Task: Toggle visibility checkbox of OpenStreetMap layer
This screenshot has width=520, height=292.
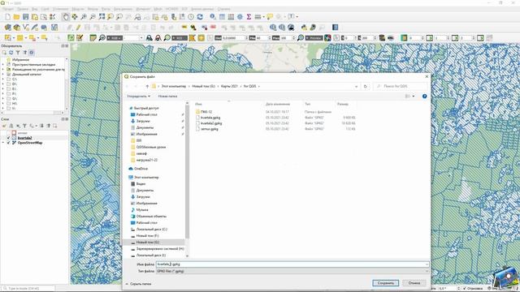Action: [x=8, y=143]
